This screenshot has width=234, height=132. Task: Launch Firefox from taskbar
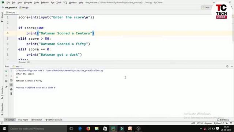coord(88,129)
